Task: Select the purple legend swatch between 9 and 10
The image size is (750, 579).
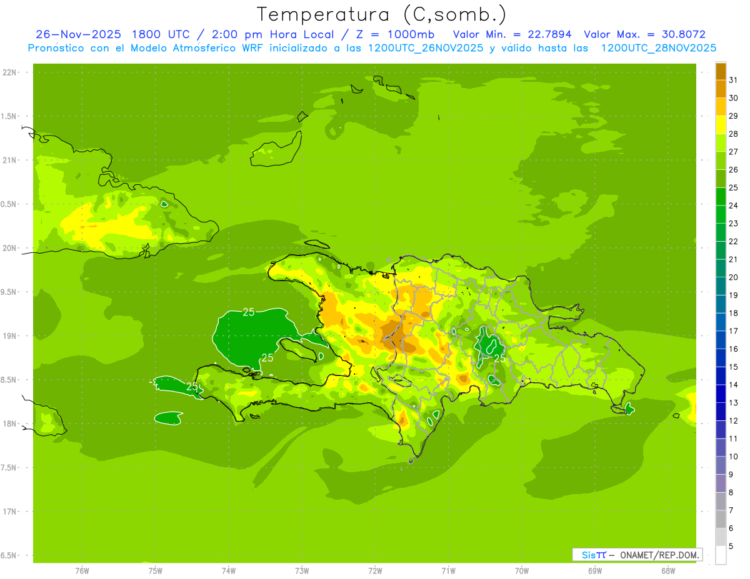Action: (x=721, y=465)
